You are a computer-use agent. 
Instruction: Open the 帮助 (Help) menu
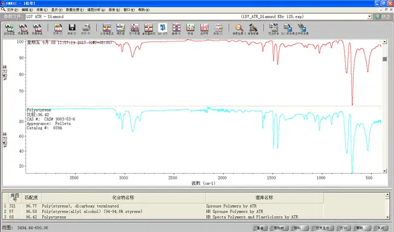pos(144,10)
